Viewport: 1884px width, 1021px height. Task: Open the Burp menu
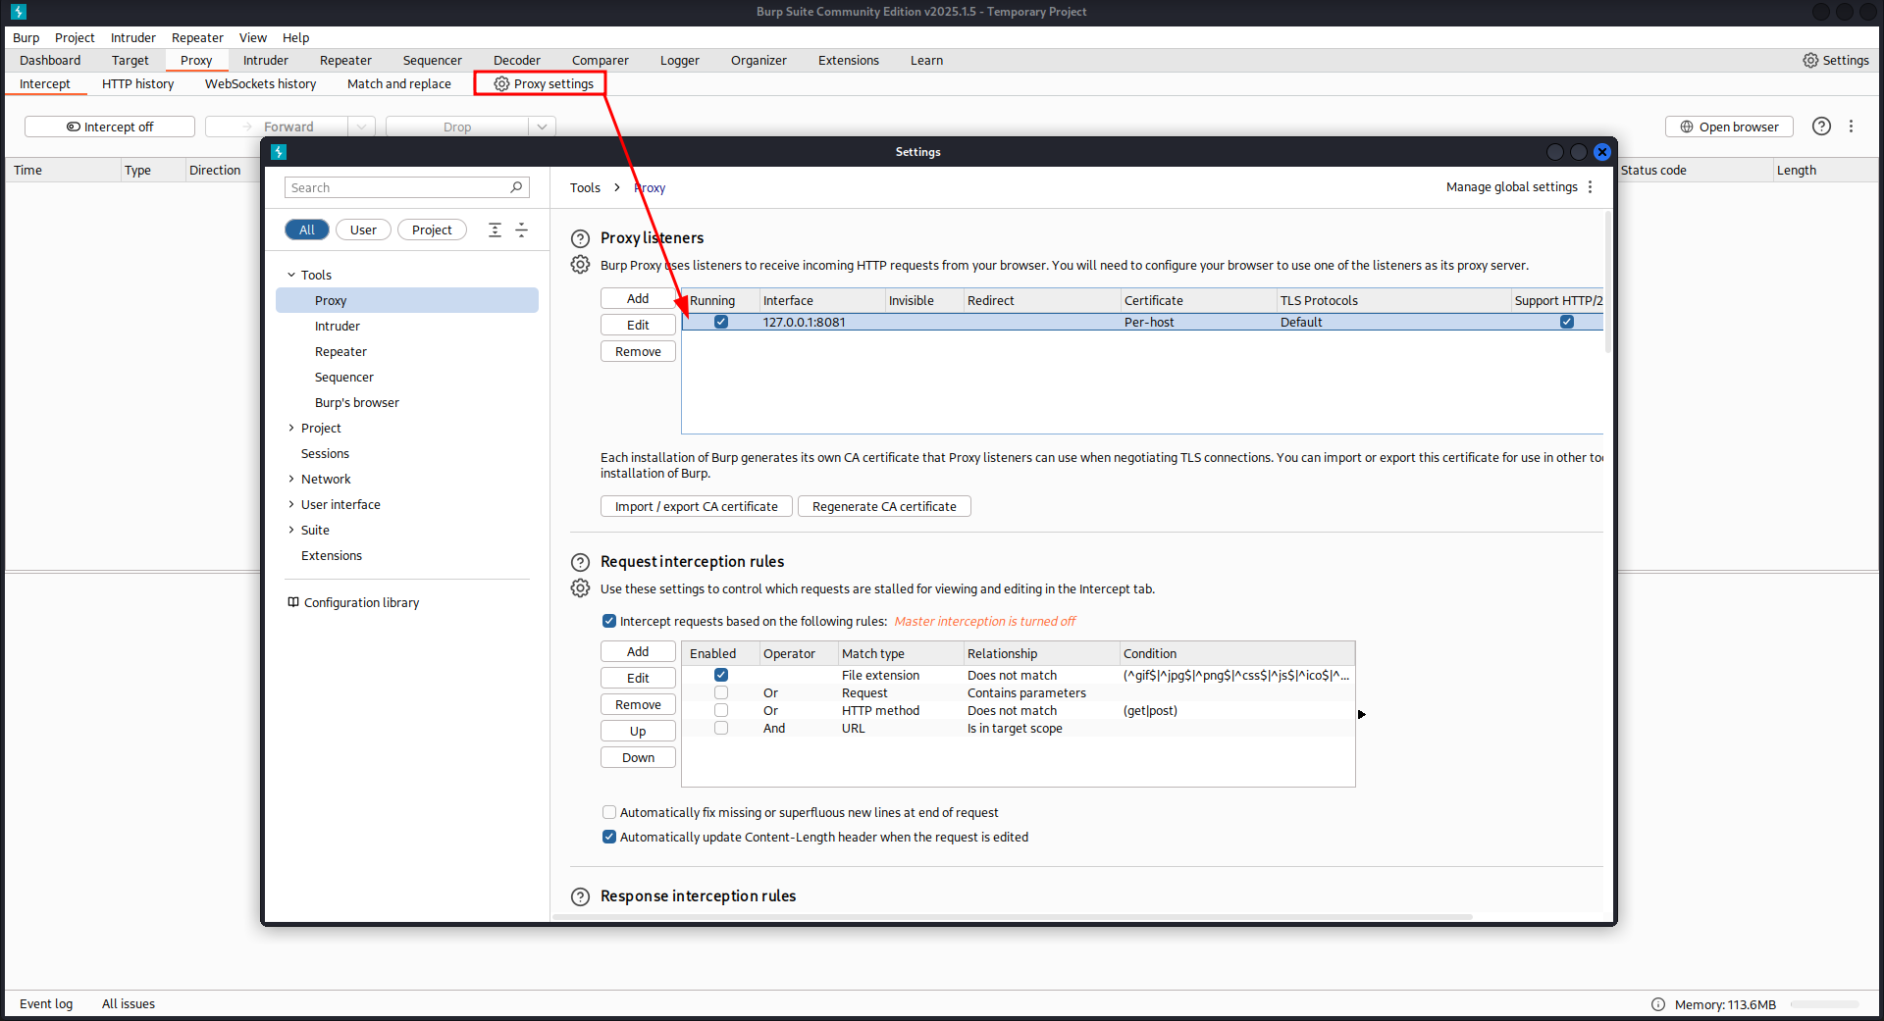coord(26,37)
